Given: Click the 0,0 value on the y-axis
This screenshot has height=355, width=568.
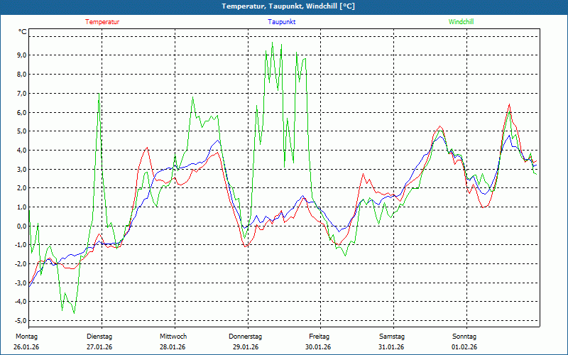Looking at the screenshot, I should click(x=21, y=226).
